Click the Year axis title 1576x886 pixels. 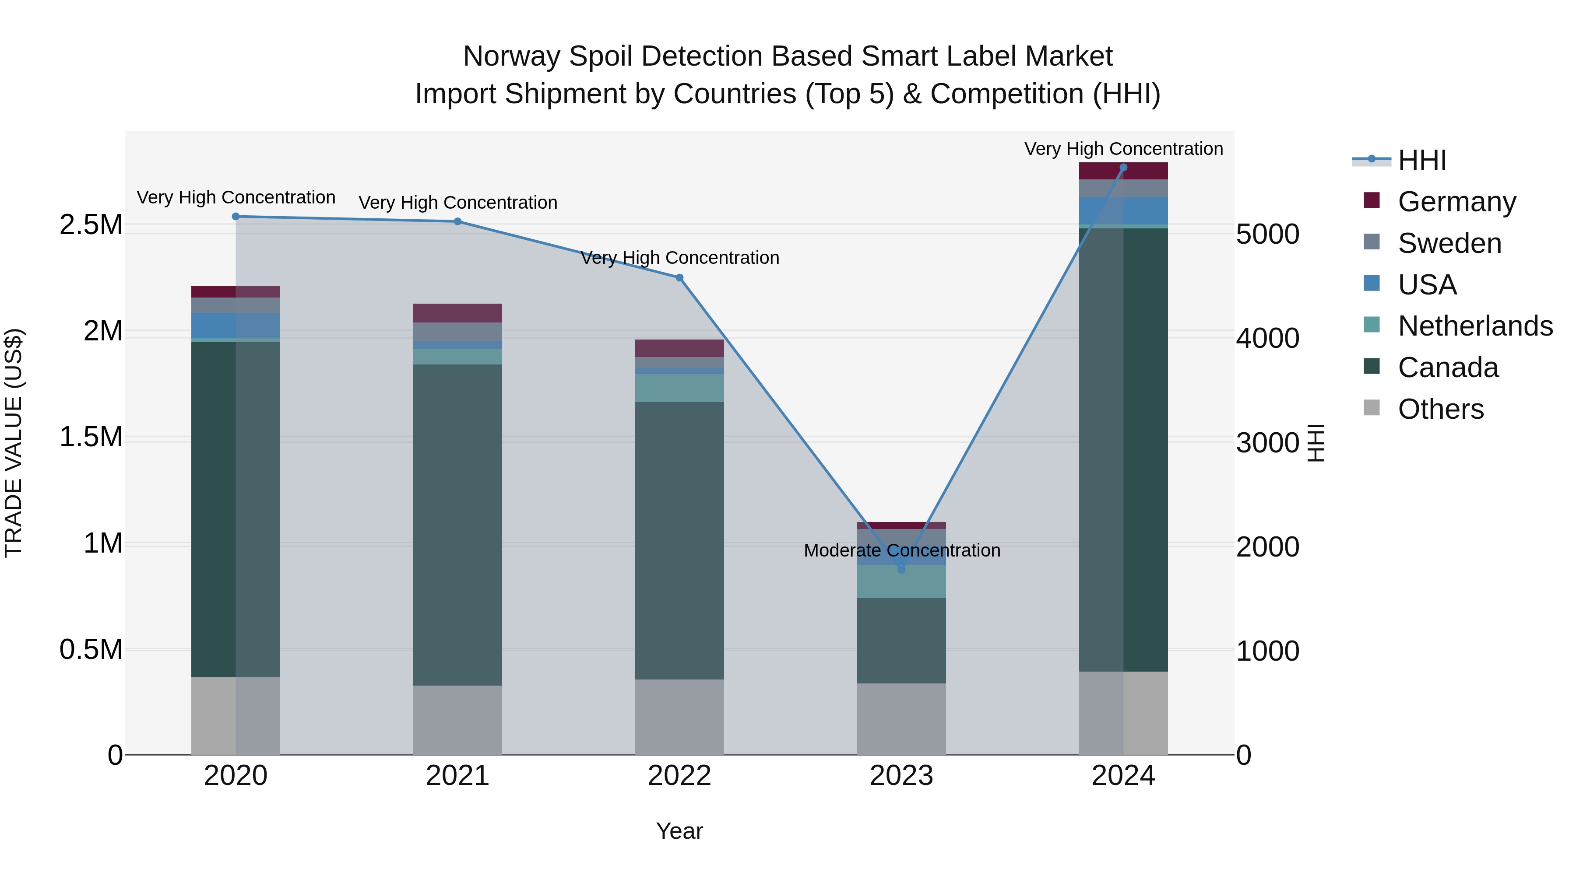[x=679, y=831]
